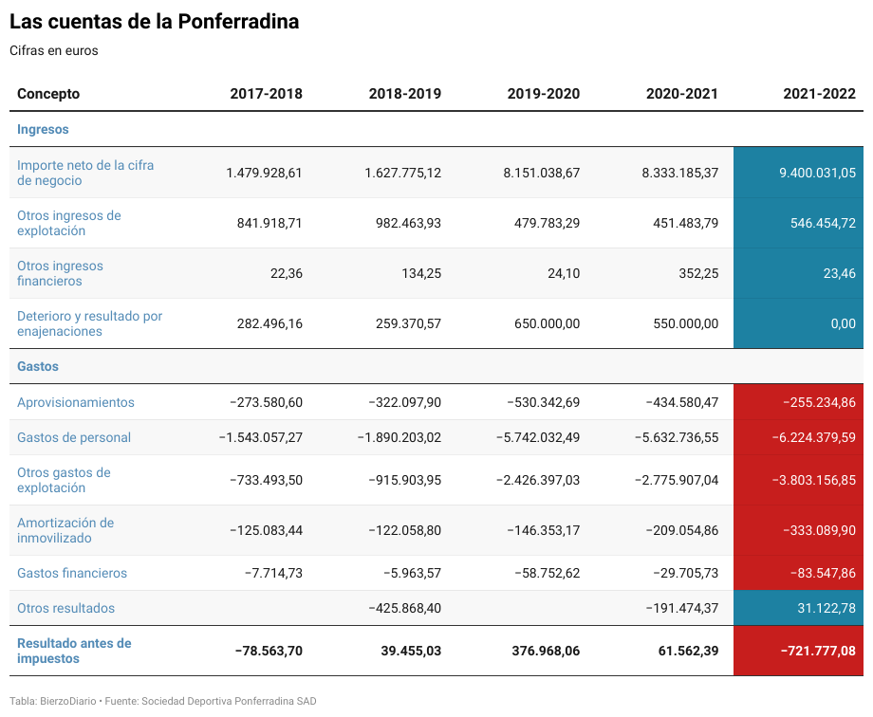The width and height of the screenshot is (873, 717).
Task: Select the bold total −78.563,70
Action: tap(269, 651)
